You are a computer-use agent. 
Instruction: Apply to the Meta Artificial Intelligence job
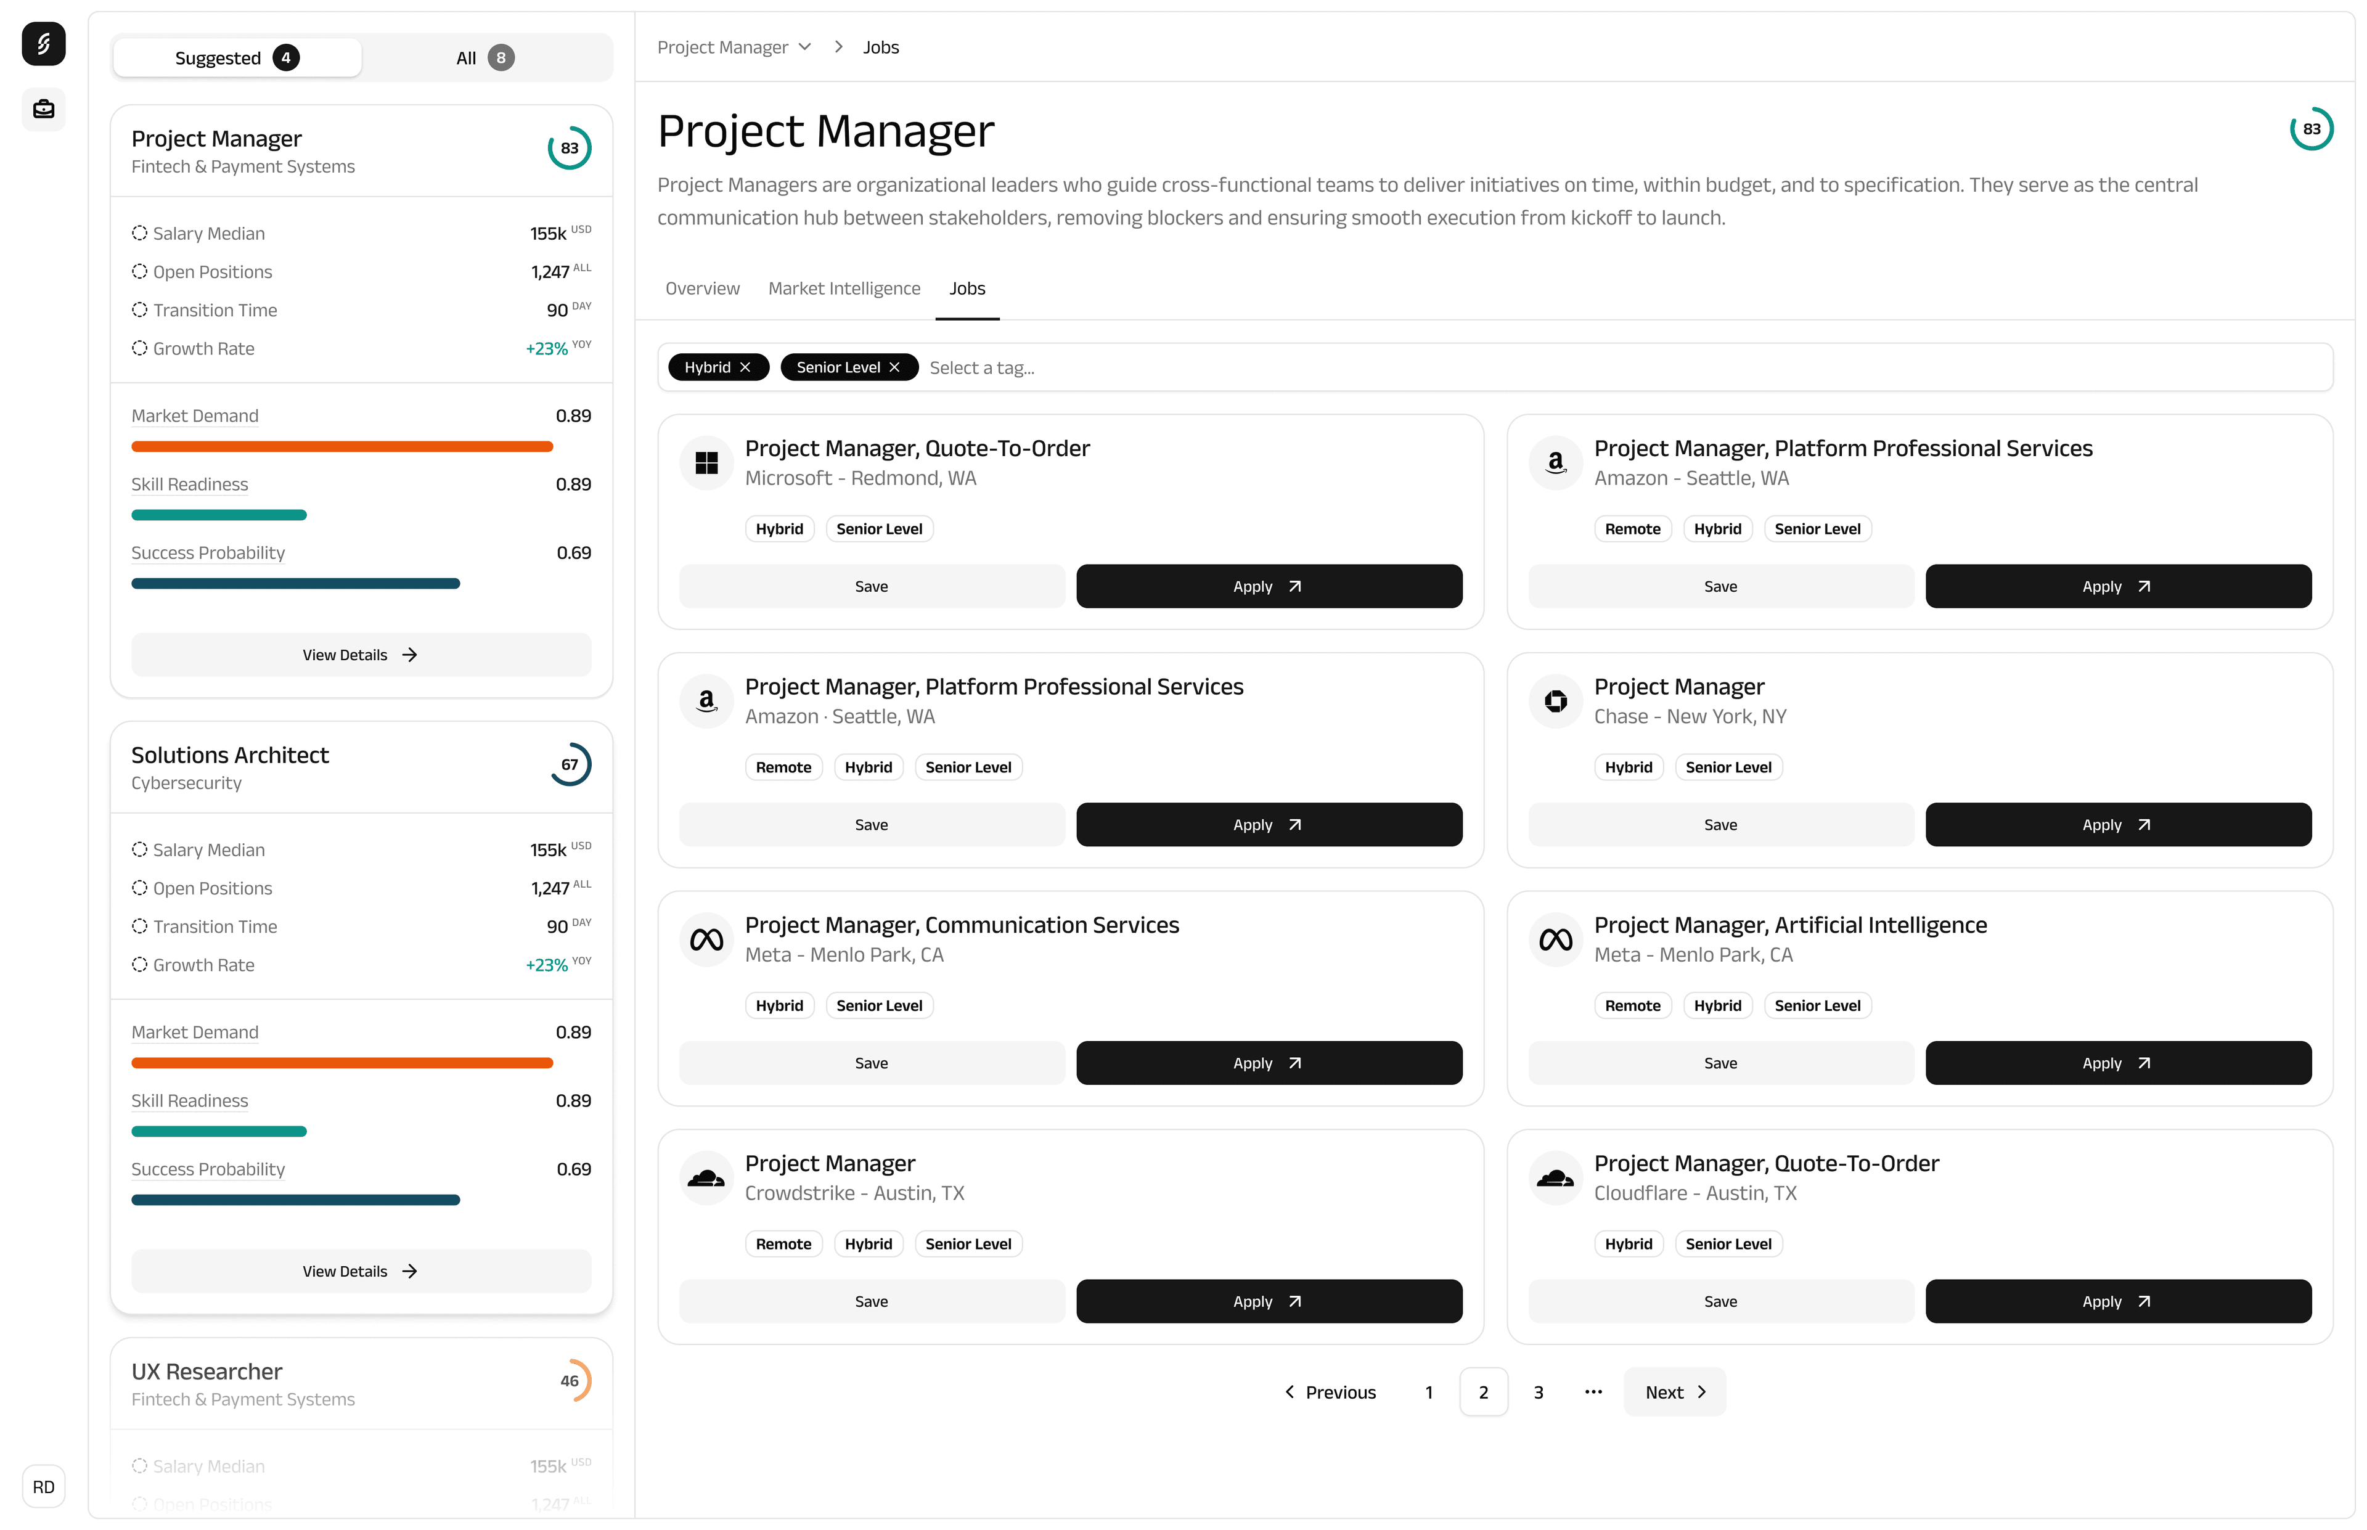tap(2119, 1062)
